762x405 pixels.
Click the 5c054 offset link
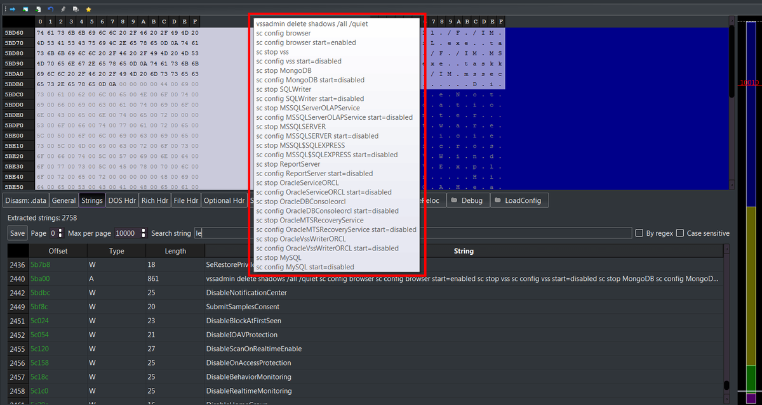pyautogui.click(x=40, y=335)
